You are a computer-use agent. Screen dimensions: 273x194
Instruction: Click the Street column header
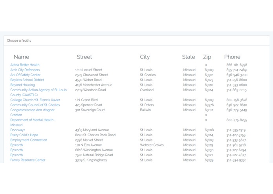point(84,57)
